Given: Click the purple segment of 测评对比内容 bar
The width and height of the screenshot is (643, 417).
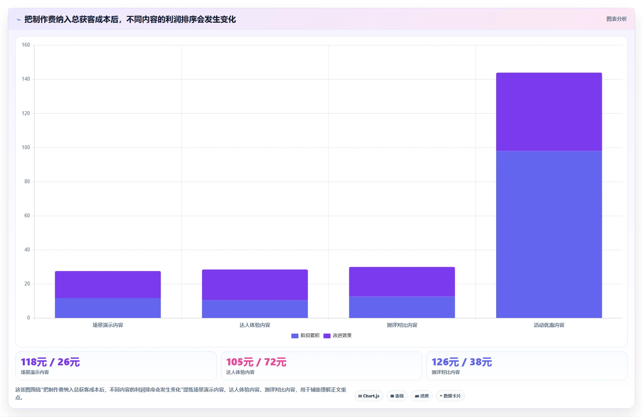Looking at the screenshot, I should coord(402,282).
